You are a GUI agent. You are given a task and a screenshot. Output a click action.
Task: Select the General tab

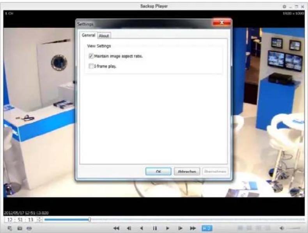[89, 35]
